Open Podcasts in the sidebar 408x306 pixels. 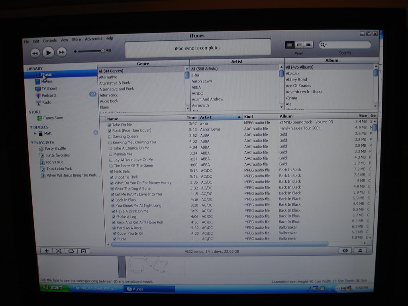tap(49, 96)
